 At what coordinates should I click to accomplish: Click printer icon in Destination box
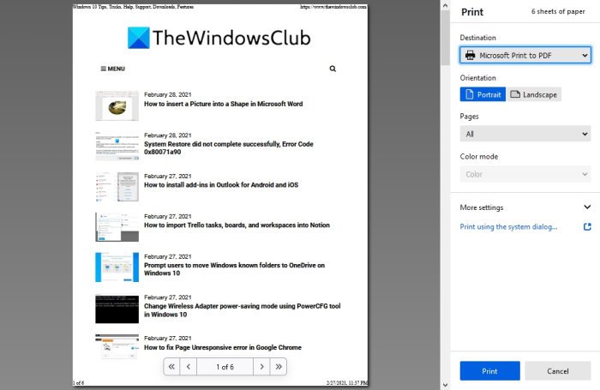click(470, 56)
